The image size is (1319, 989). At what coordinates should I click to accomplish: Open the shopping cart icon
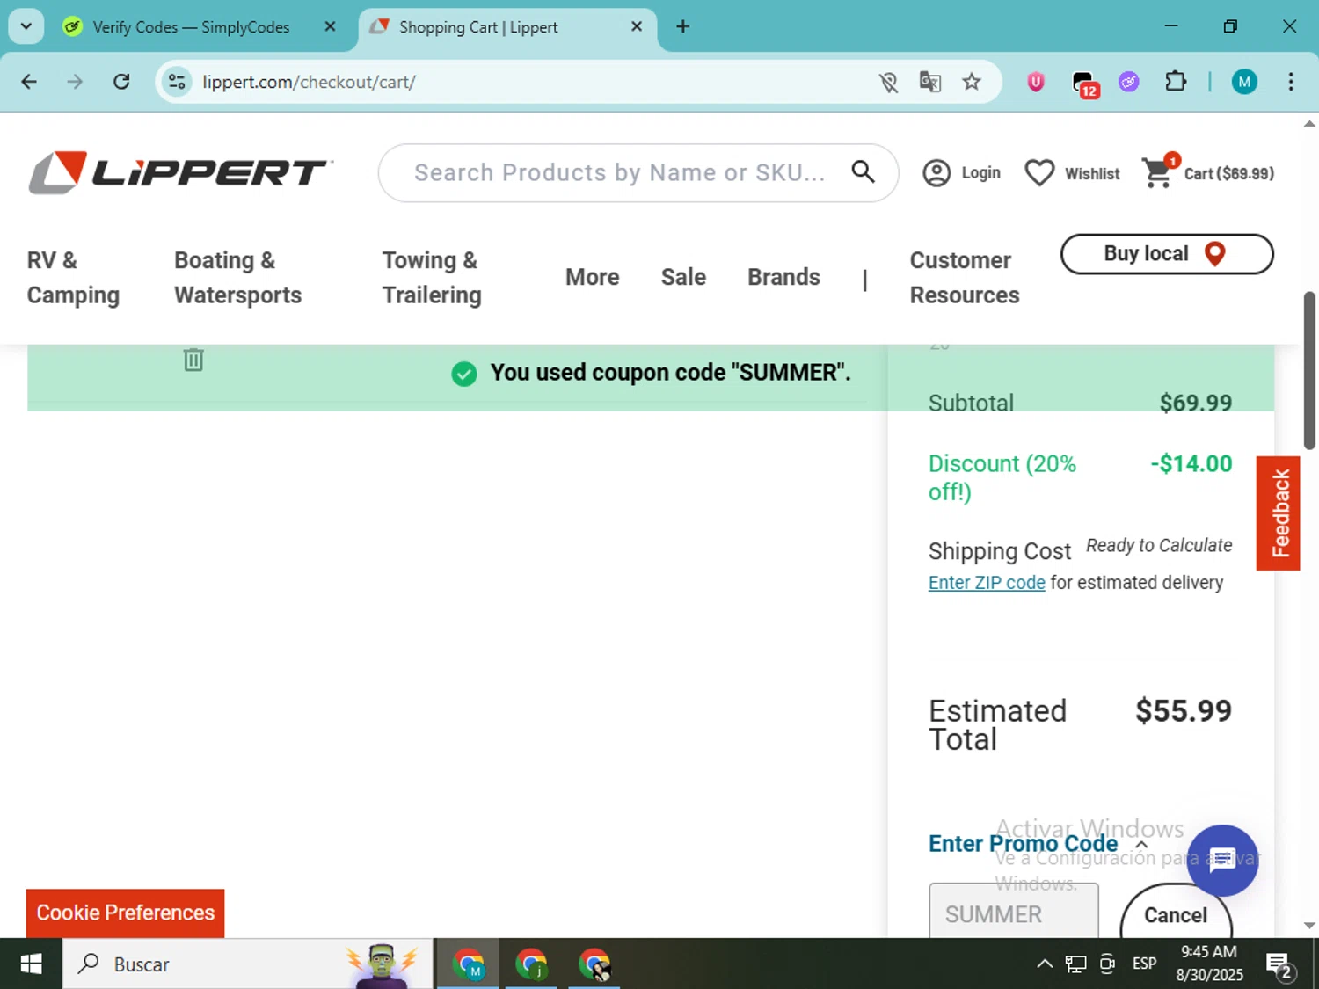[x=1157, y=172]
